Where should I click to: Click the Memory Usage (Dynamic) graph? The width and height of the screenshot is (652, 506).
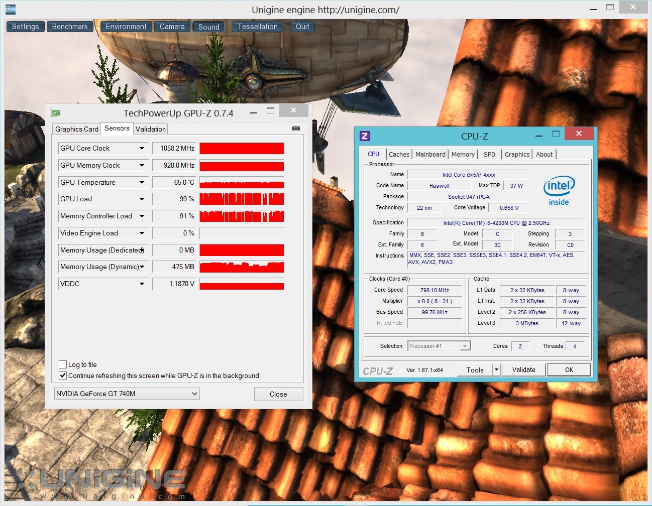pyautogui.click(x=242, y=267)
